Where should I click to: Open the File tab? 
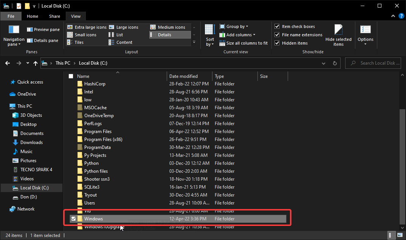tap(11, 16)
